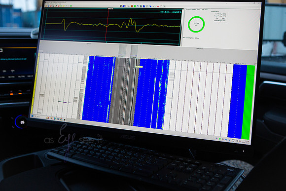Open the Windows Start button
The width and height of the screenshot is (286, 191).
pyautogui.click(x=32, y=116)
